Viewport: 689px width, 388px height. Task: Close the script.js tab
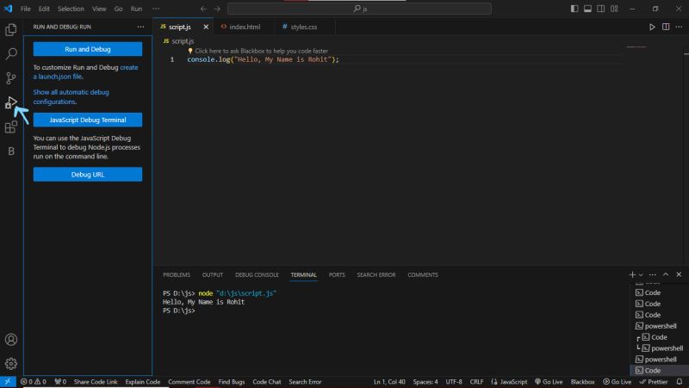(206, 27)
